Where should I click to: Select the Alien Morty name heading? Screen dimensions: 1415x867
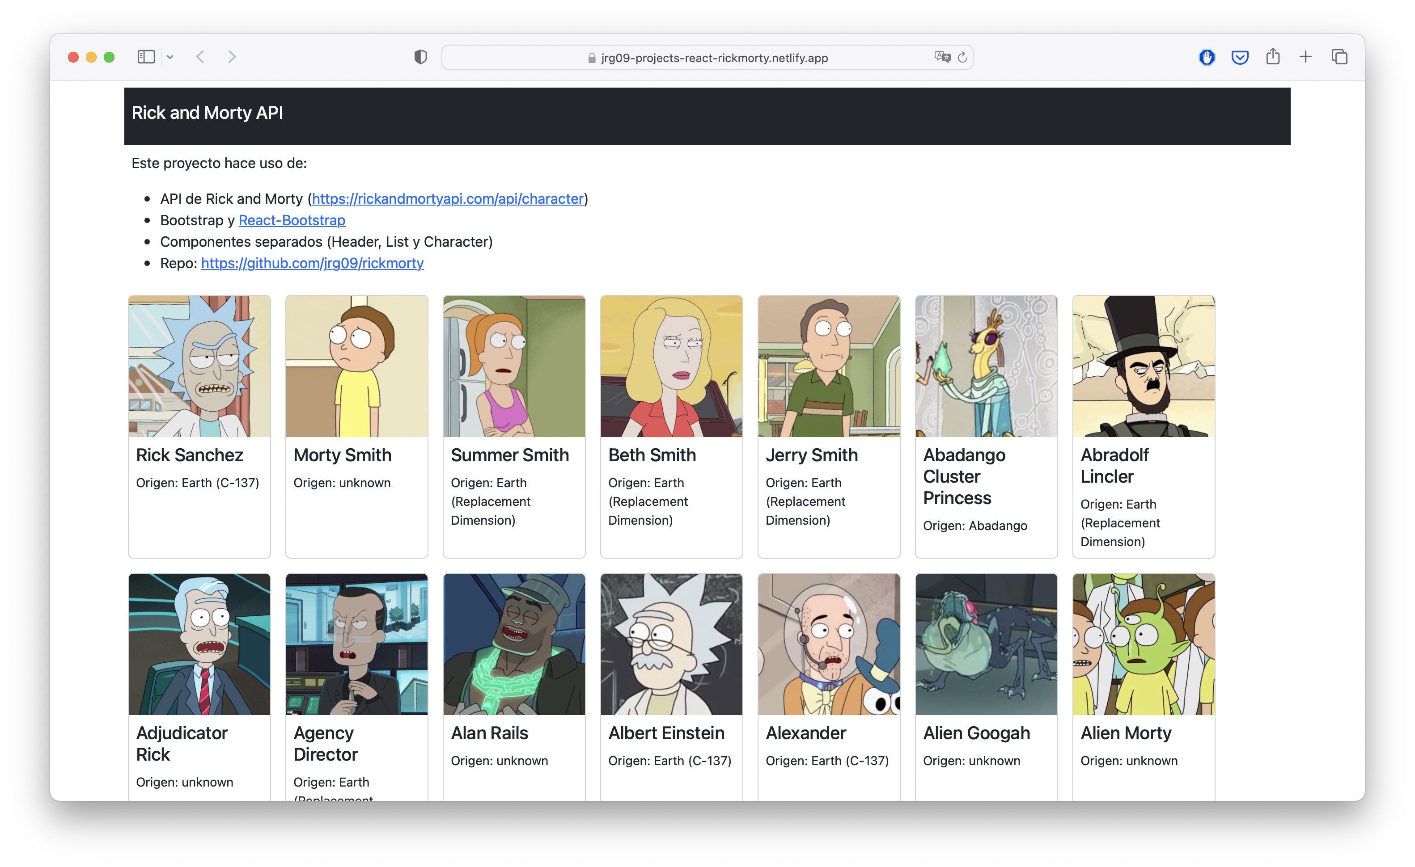click(x=1126, y=733)
